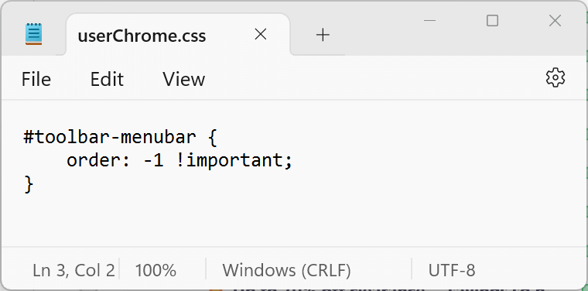Image resolution: width=588 pixels, height=291 pixels.
Task: Maximize the Notepad window
Action: click(x=492, y=21)
